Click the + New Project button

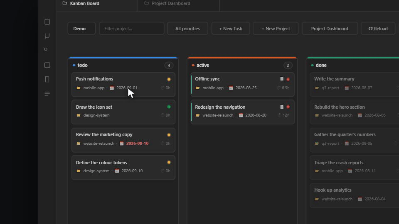[x=276, y=29]
